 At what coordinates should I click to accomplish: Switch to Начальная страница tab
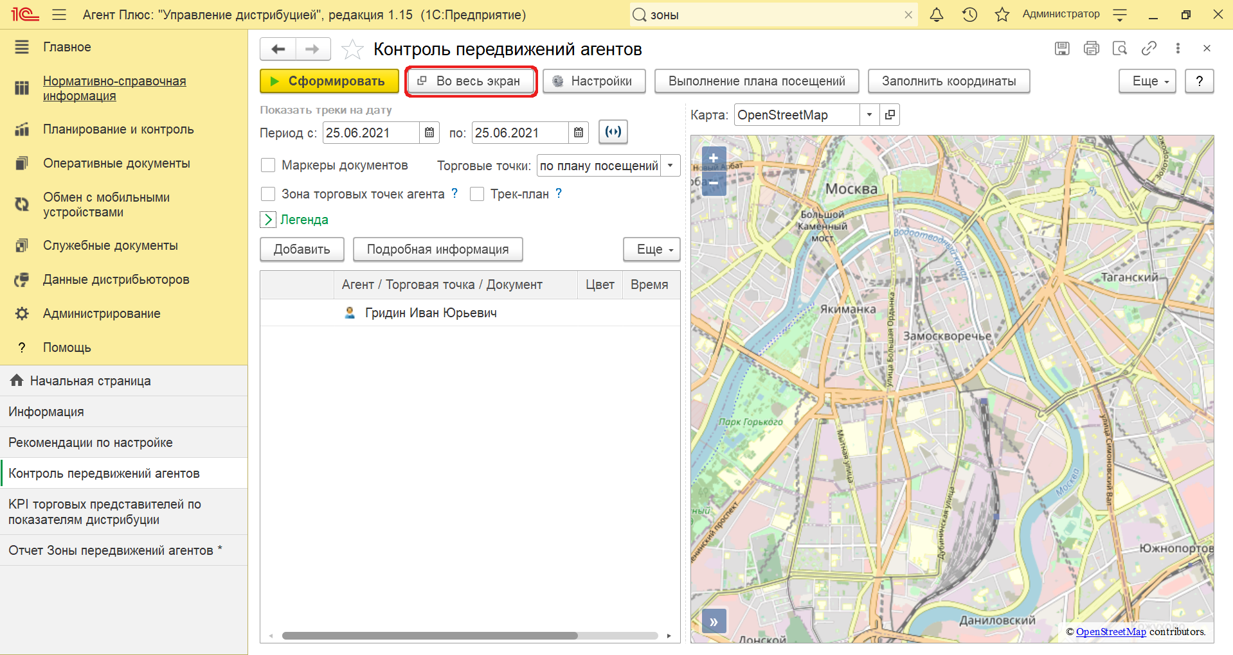[123, 381]
